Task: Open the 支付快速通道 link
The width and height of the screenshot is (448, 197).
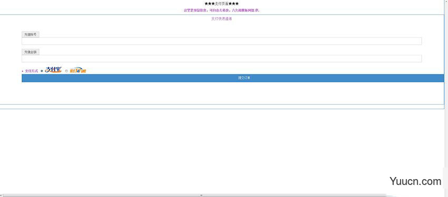Action: (x=221, y=19)
